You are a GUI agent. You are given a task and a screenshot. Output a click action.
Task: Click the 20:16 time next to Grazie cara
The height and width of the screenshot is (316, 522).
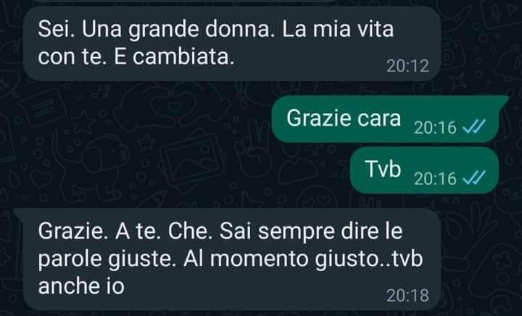436,127
